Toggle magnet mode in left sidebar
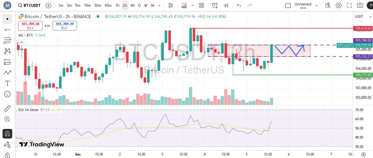This screenshot has width=373, height=158. (7, 134)
